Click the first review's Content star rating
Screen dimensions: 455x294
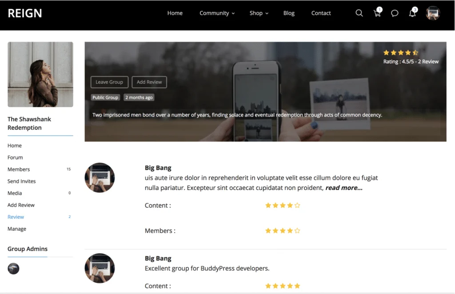click(283, 205)
